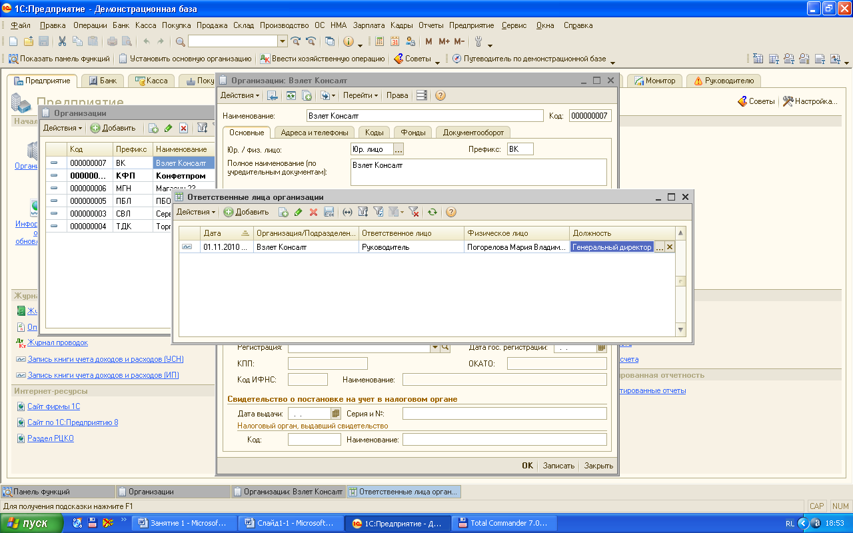The height and width of the screenshot is (533, 853).
Task: Switch to the Банк panel tab
Action: 102,81
